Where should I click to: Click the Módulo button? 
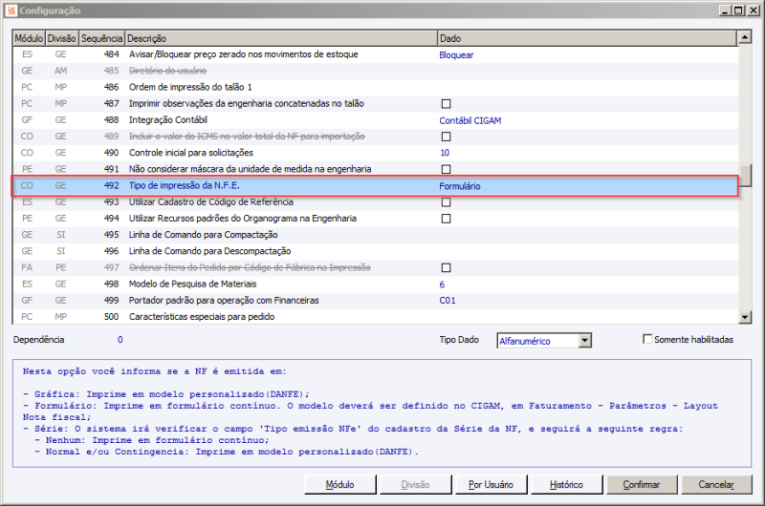coord(340,485)
